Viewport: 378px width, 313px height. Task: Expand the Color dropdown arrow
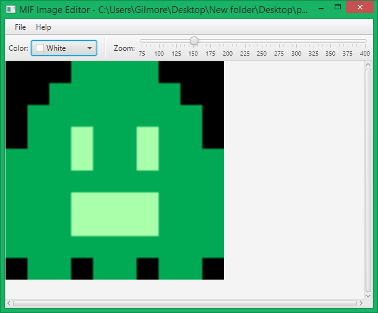90,48
